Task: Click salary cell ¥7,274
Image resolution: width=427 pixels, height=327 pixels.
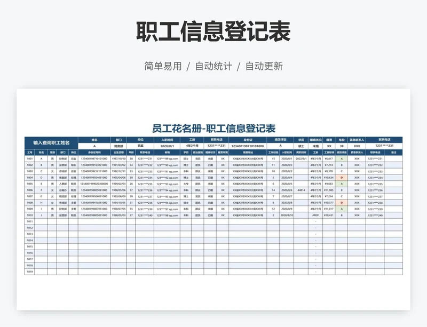Action: (x=329, y=165)
